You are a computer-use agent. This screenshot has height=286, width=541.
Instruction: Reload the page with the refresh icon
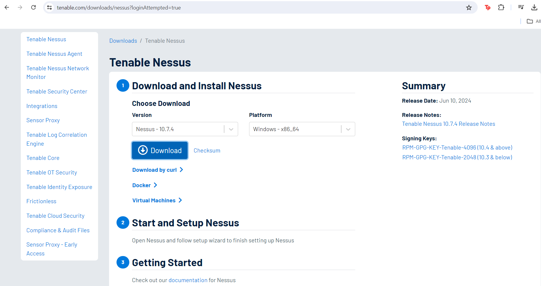point(34,7)
